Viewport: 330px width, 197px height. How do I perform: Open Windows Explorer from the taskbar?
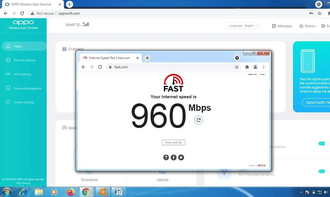(x=39, y=192)
